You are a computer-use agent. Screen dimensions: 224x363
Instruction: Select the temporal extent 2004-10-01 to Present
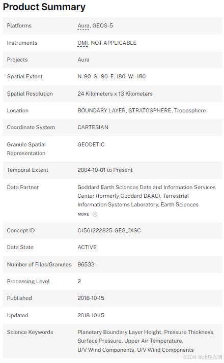pos(105,170)
